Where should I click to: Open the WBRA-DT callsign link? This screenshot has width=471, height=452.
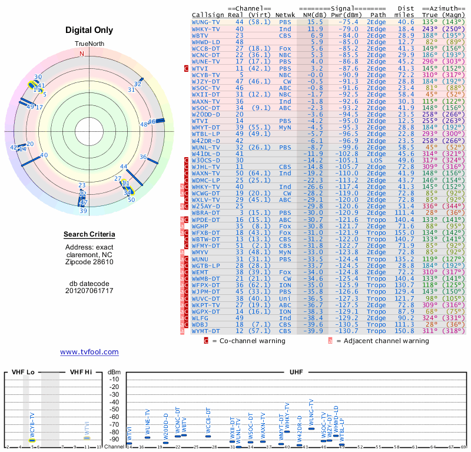coord(206,212)
